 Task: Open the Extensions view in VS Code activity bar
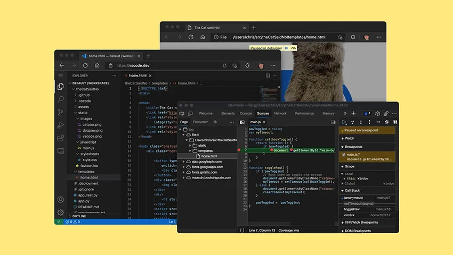61,138
